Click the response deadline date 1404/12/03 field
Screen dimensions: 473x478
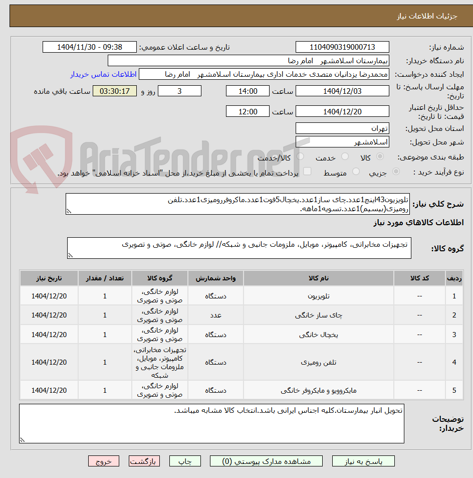pyautogui.click(x=342, y=91)
